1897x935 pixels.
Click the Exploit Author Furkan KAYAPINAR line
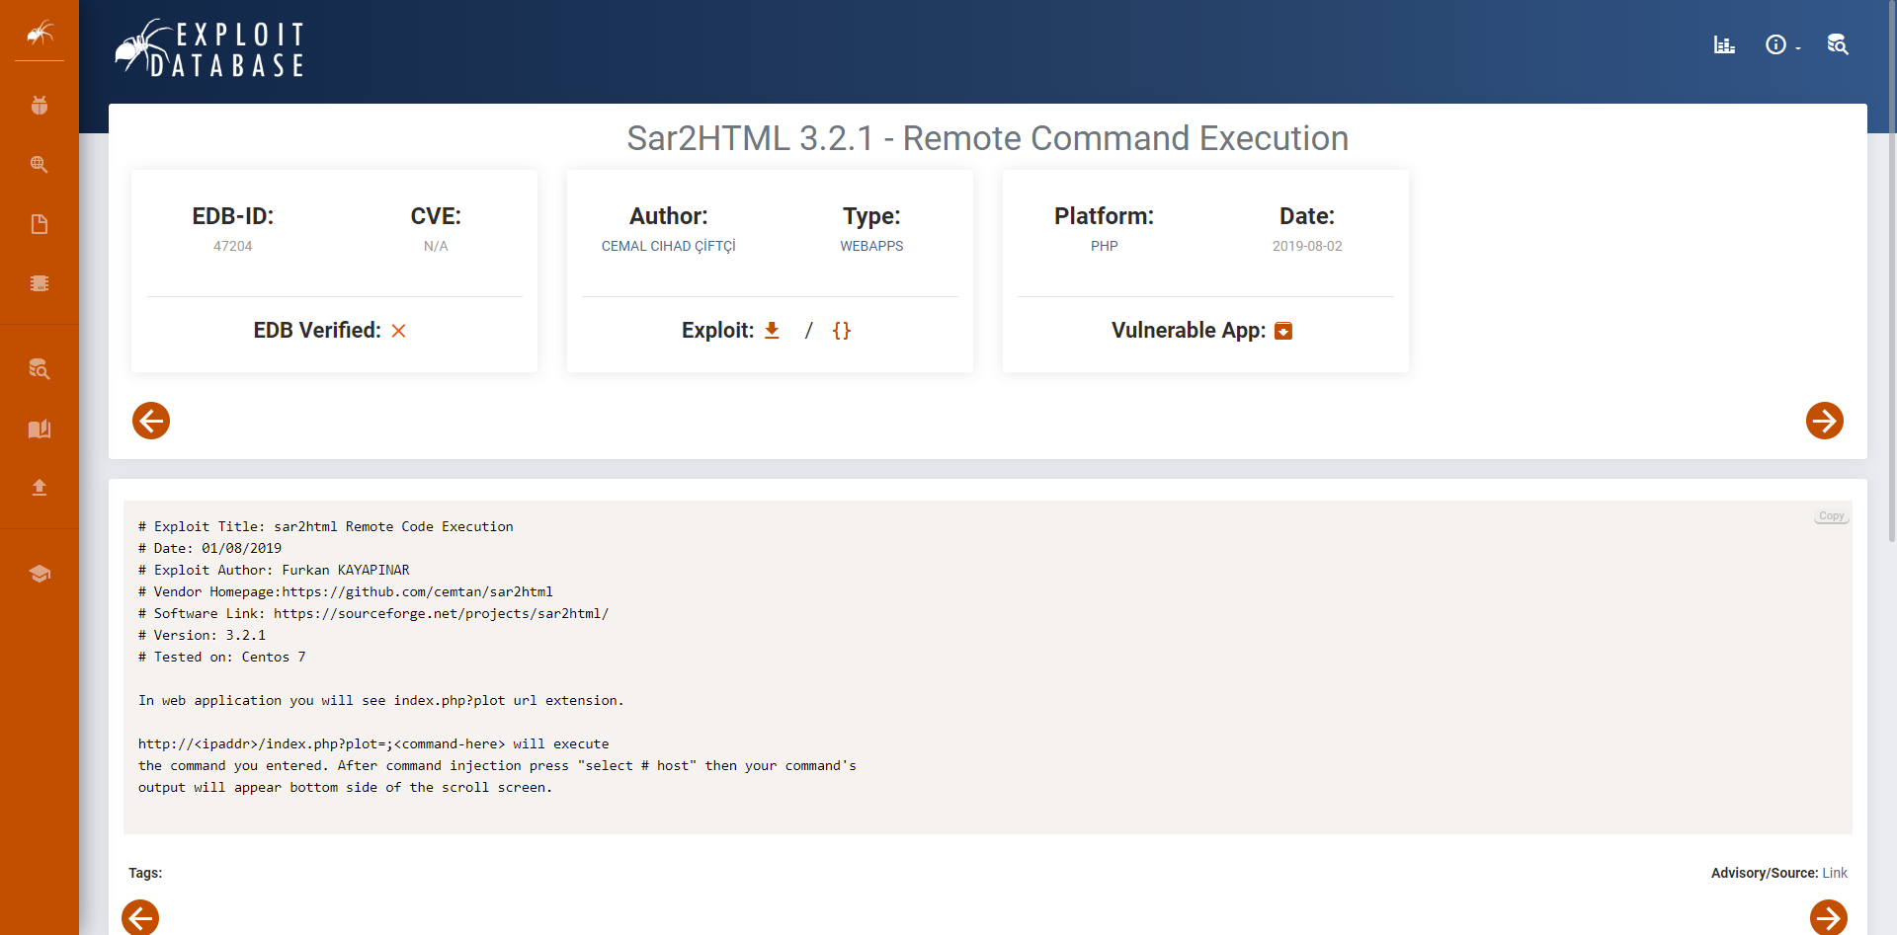274,570
